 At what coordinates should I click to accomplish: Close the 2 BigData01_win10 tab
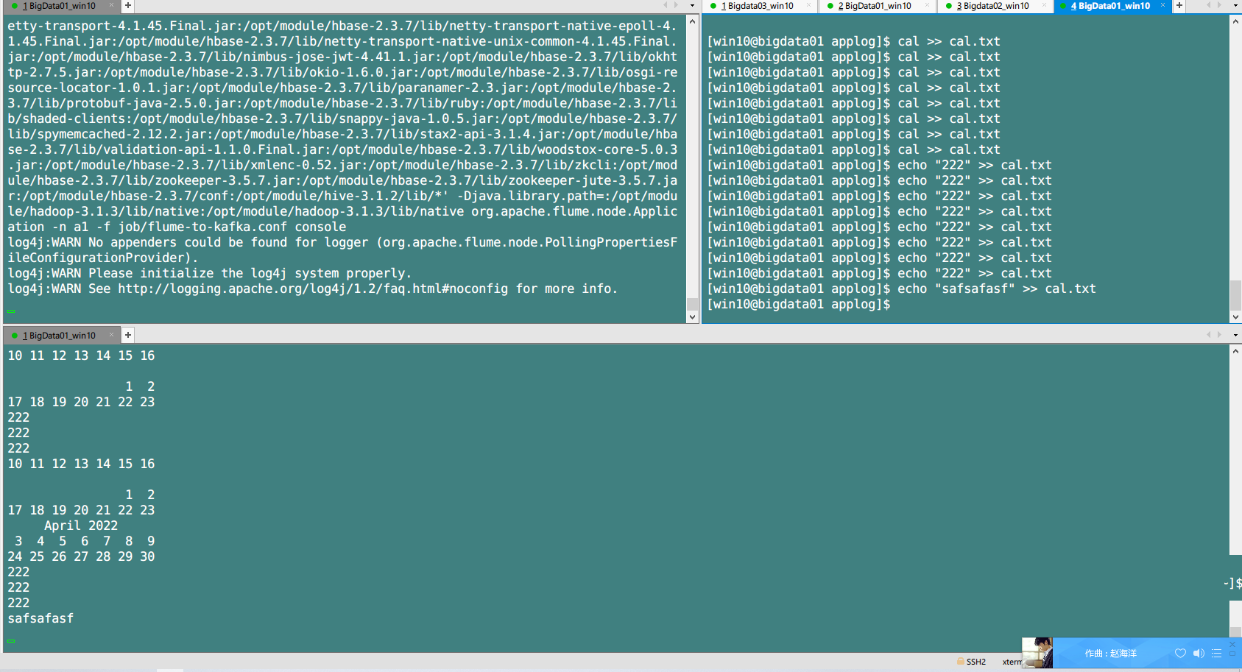927,6
